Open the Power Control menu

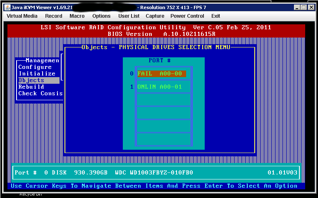(x=187, y=16)
